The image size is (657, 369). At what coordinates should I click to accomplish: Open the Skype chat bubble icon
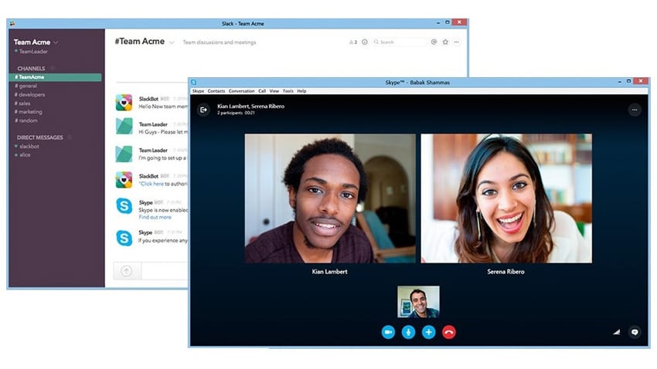tap(635, 332)
